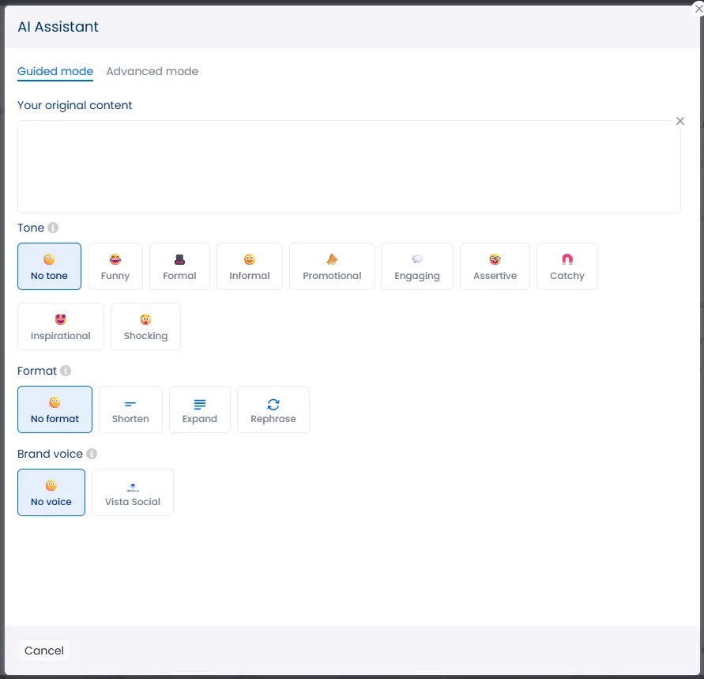Pick the Rephrase format option
The height and width of the screenshot is (679, 704).
coord(273,409)
